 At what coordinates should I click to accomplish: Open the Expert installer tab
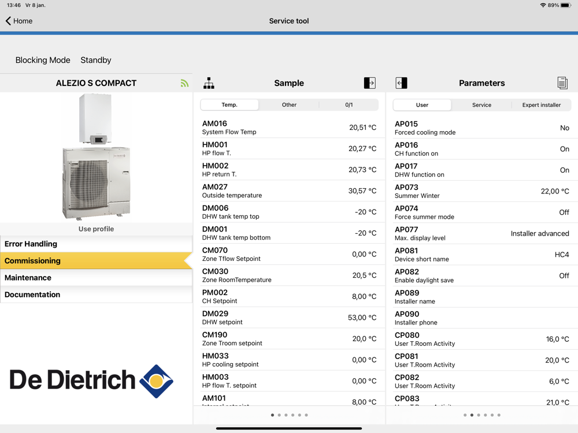click(542, 105)
